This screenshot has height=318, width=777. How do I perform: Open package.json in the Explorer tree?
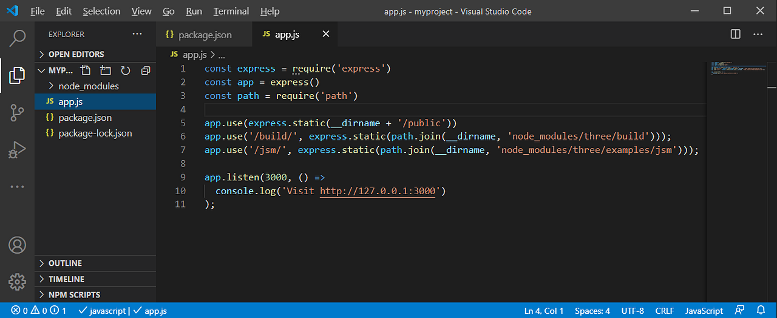(x=95, y=118)
